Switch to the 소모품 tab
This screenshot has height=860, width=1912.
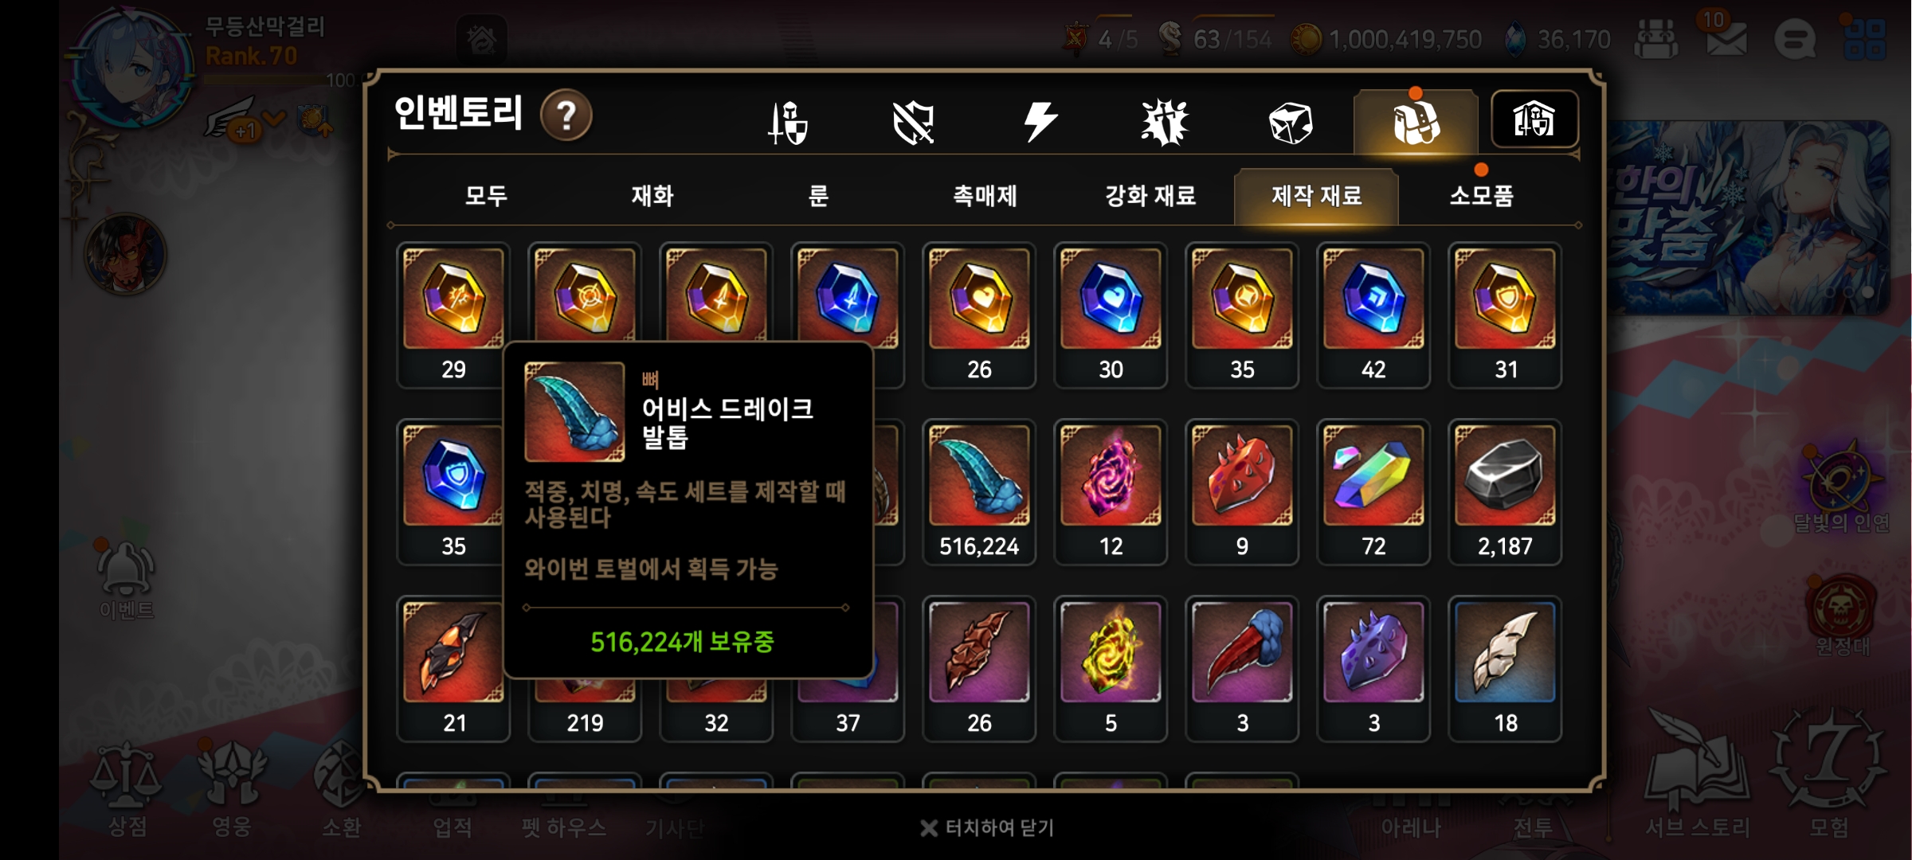[1482, 196]
